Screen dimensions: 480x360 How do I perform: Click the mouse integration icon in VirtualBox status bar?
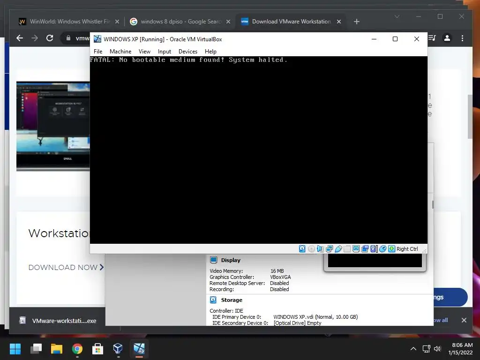pos(382,249)
